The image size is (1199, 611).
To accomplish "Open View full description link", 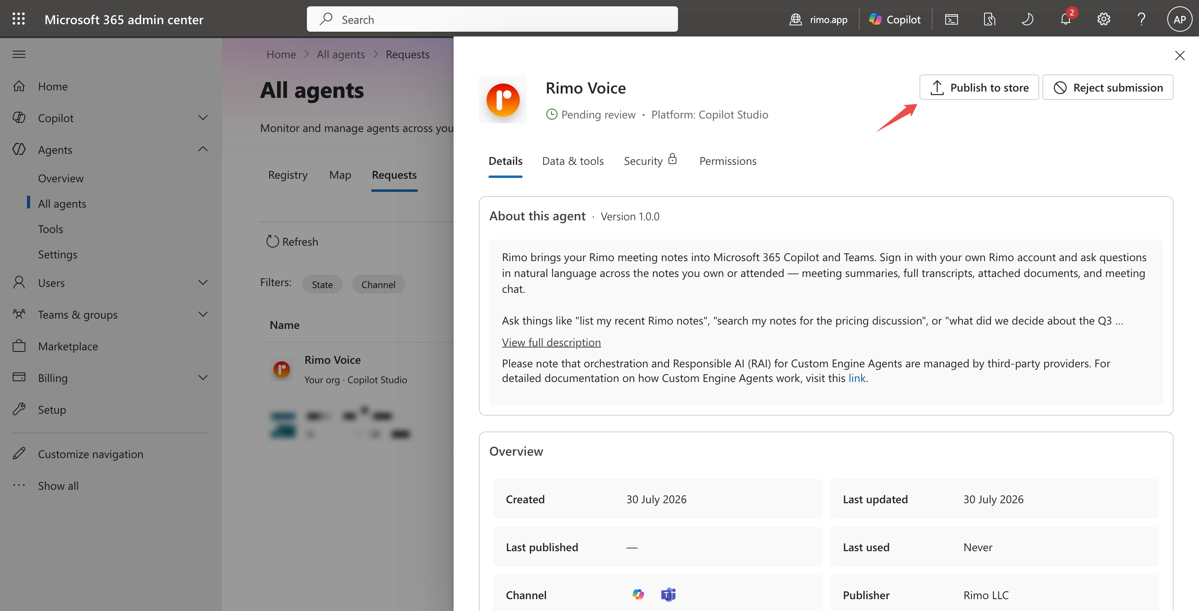I will pos(551,342).
